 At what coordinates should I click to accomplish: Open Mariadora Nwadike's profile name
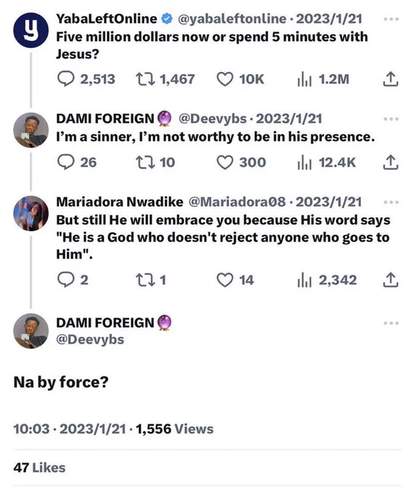point(119,202)
